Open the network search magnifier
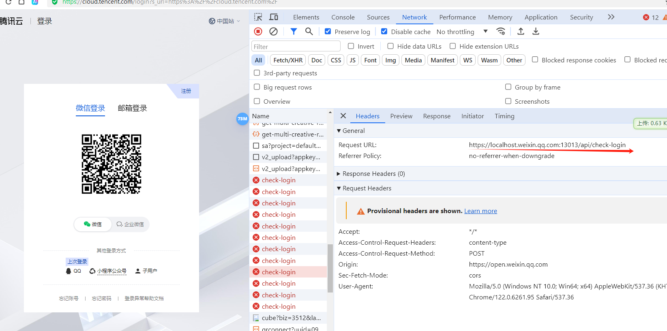 click(x=309, y=32)
